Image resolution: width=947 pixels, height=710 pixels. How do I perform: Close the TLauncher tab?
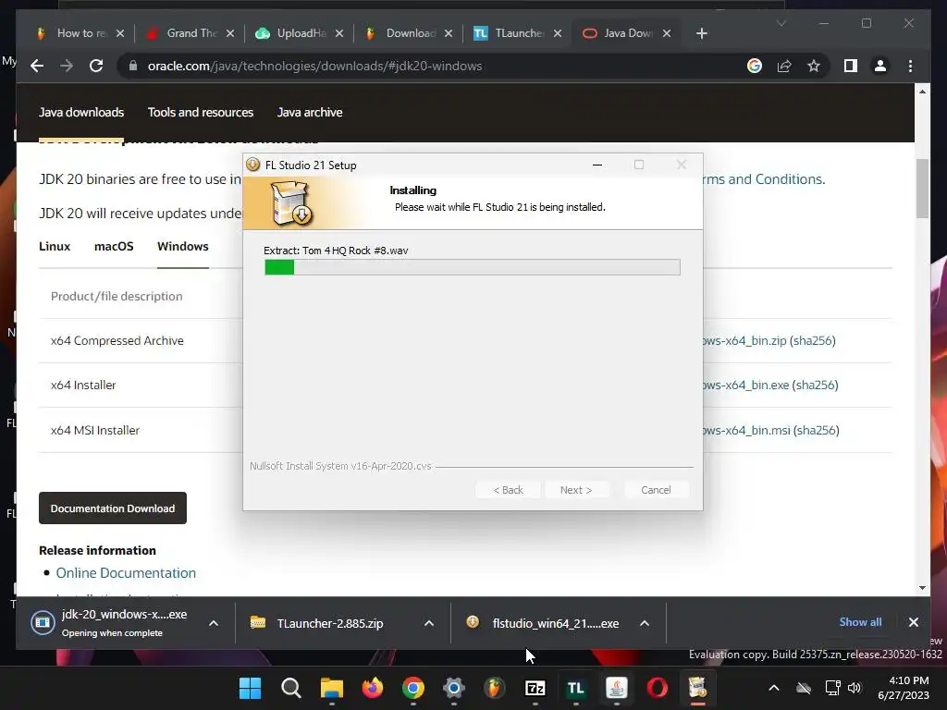[558, 33]
